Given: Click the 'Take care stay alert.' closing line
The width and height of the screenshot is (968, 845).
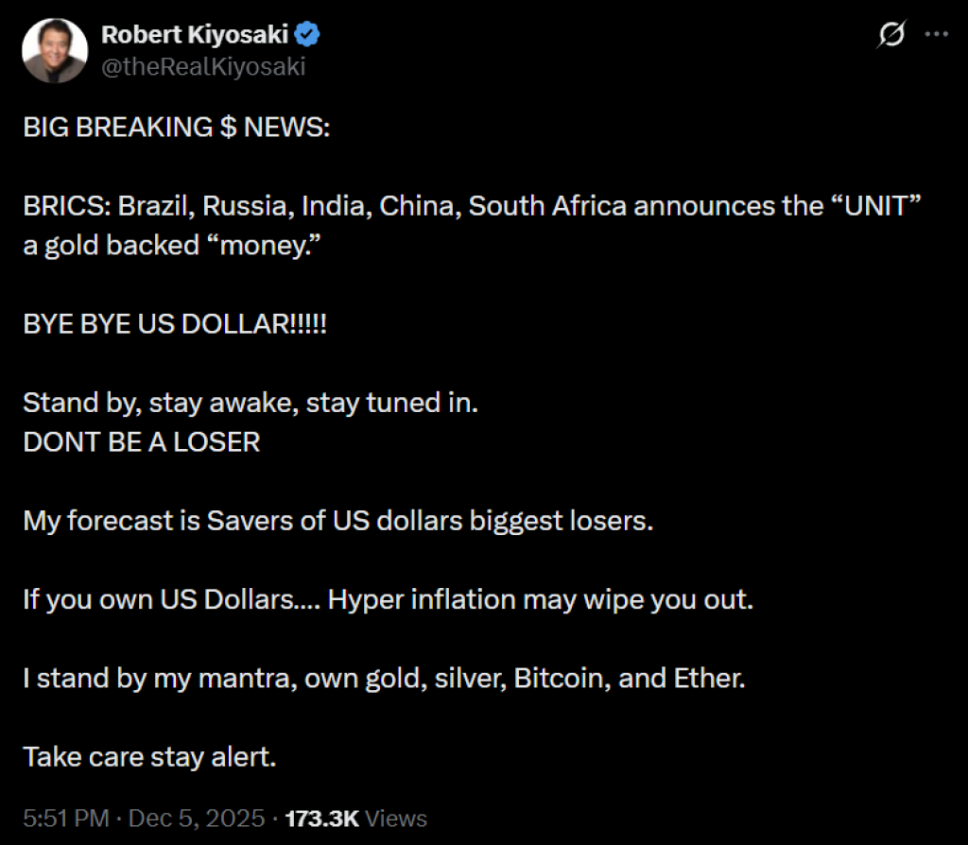Looking at the screenshot, I should pyautogui.click(x=149, y=757).
